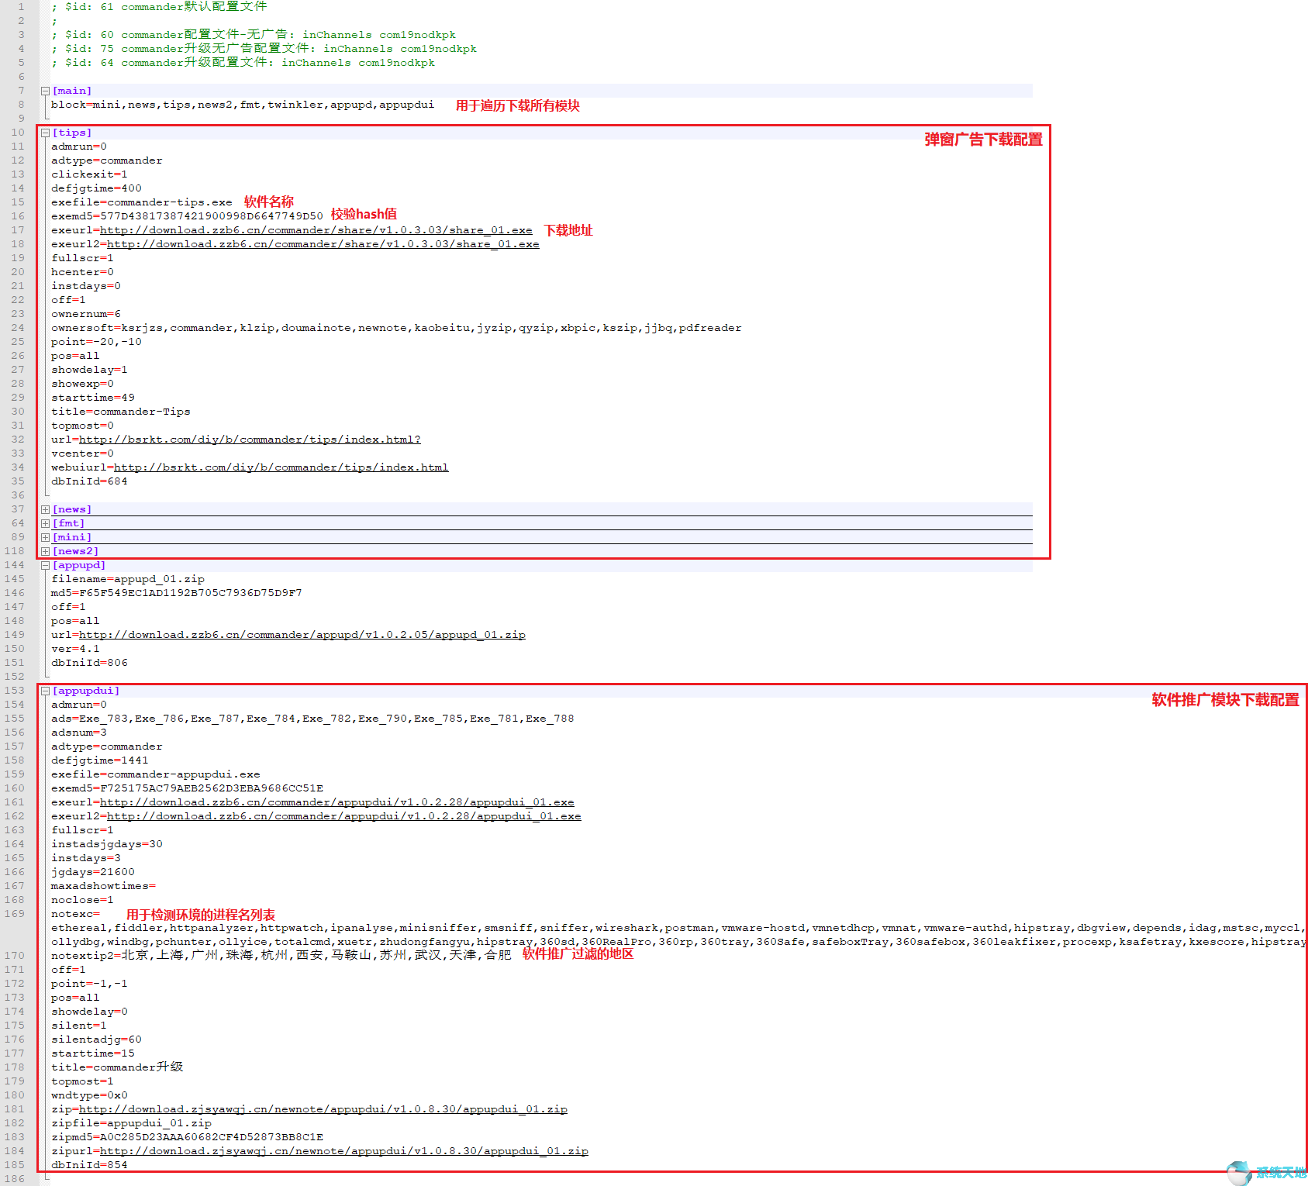Click line number 144 in the gutter
Viewport: 1308px width, 1186px height.
pyautogui.click(x=15, y=565)
